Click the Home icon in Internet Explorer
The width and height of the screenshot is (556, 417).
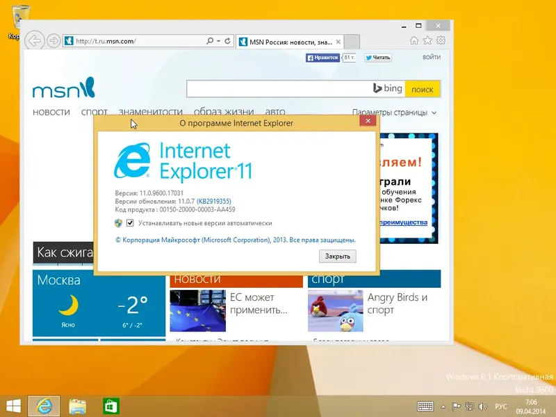[416, 40]
